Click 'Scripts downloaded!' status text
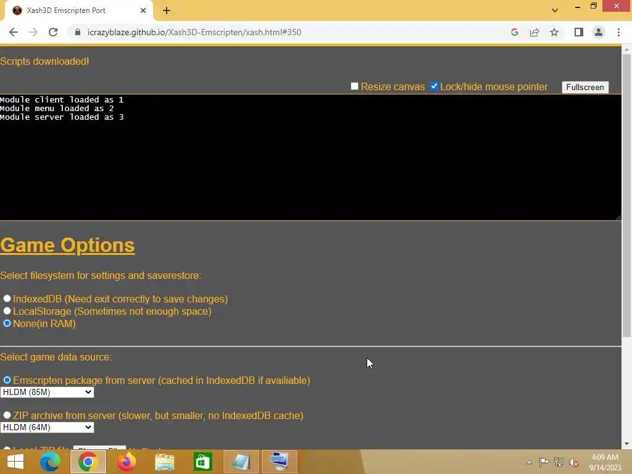Screen dimensions: 632x474 coord(44,61)
